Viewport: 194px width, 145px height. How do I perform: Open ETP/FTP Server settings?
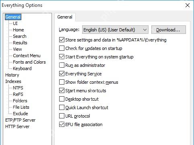20,120
